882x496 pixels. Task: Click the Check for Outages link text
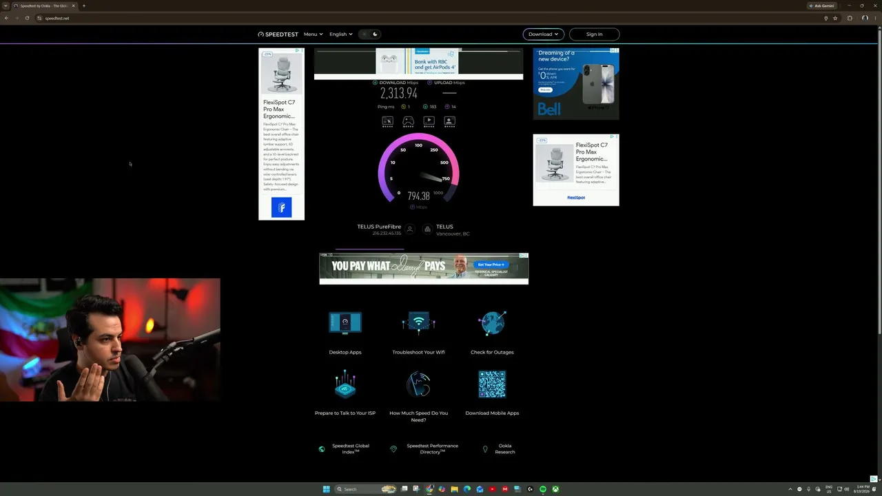click(492, 352)
